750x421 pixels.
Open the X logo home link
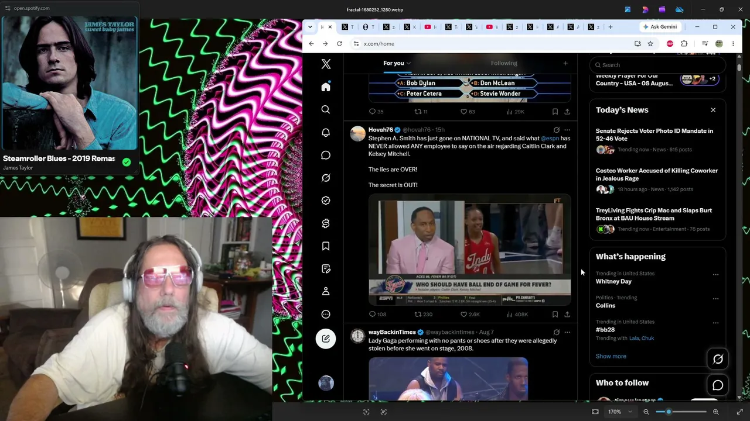click(326, 64)
